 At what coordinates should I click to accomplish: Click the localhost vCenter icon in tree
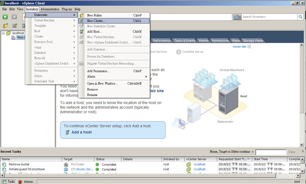click(x=8, y=33)
